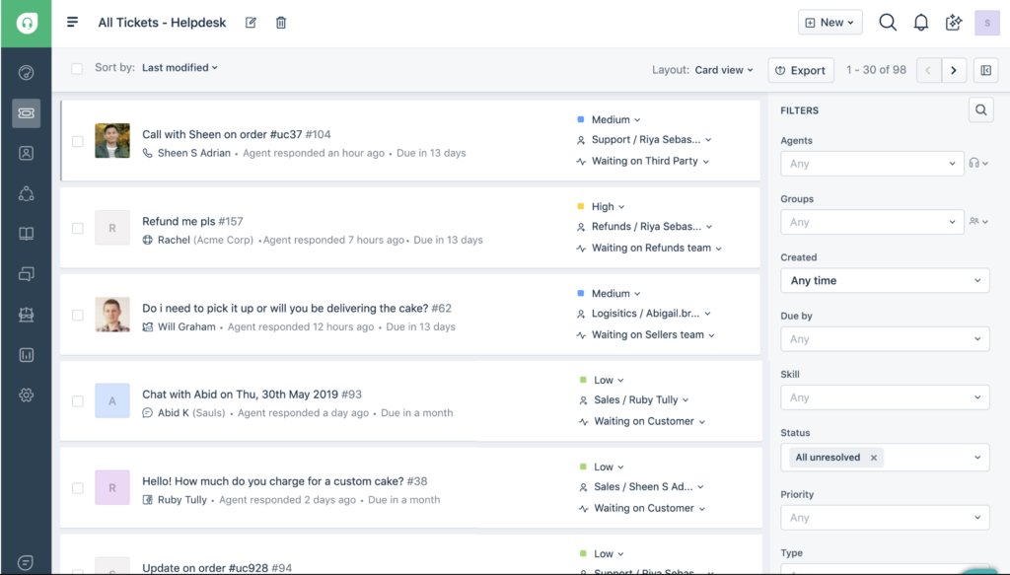Open the cake pickup or delivery ticket

[297, 309]
